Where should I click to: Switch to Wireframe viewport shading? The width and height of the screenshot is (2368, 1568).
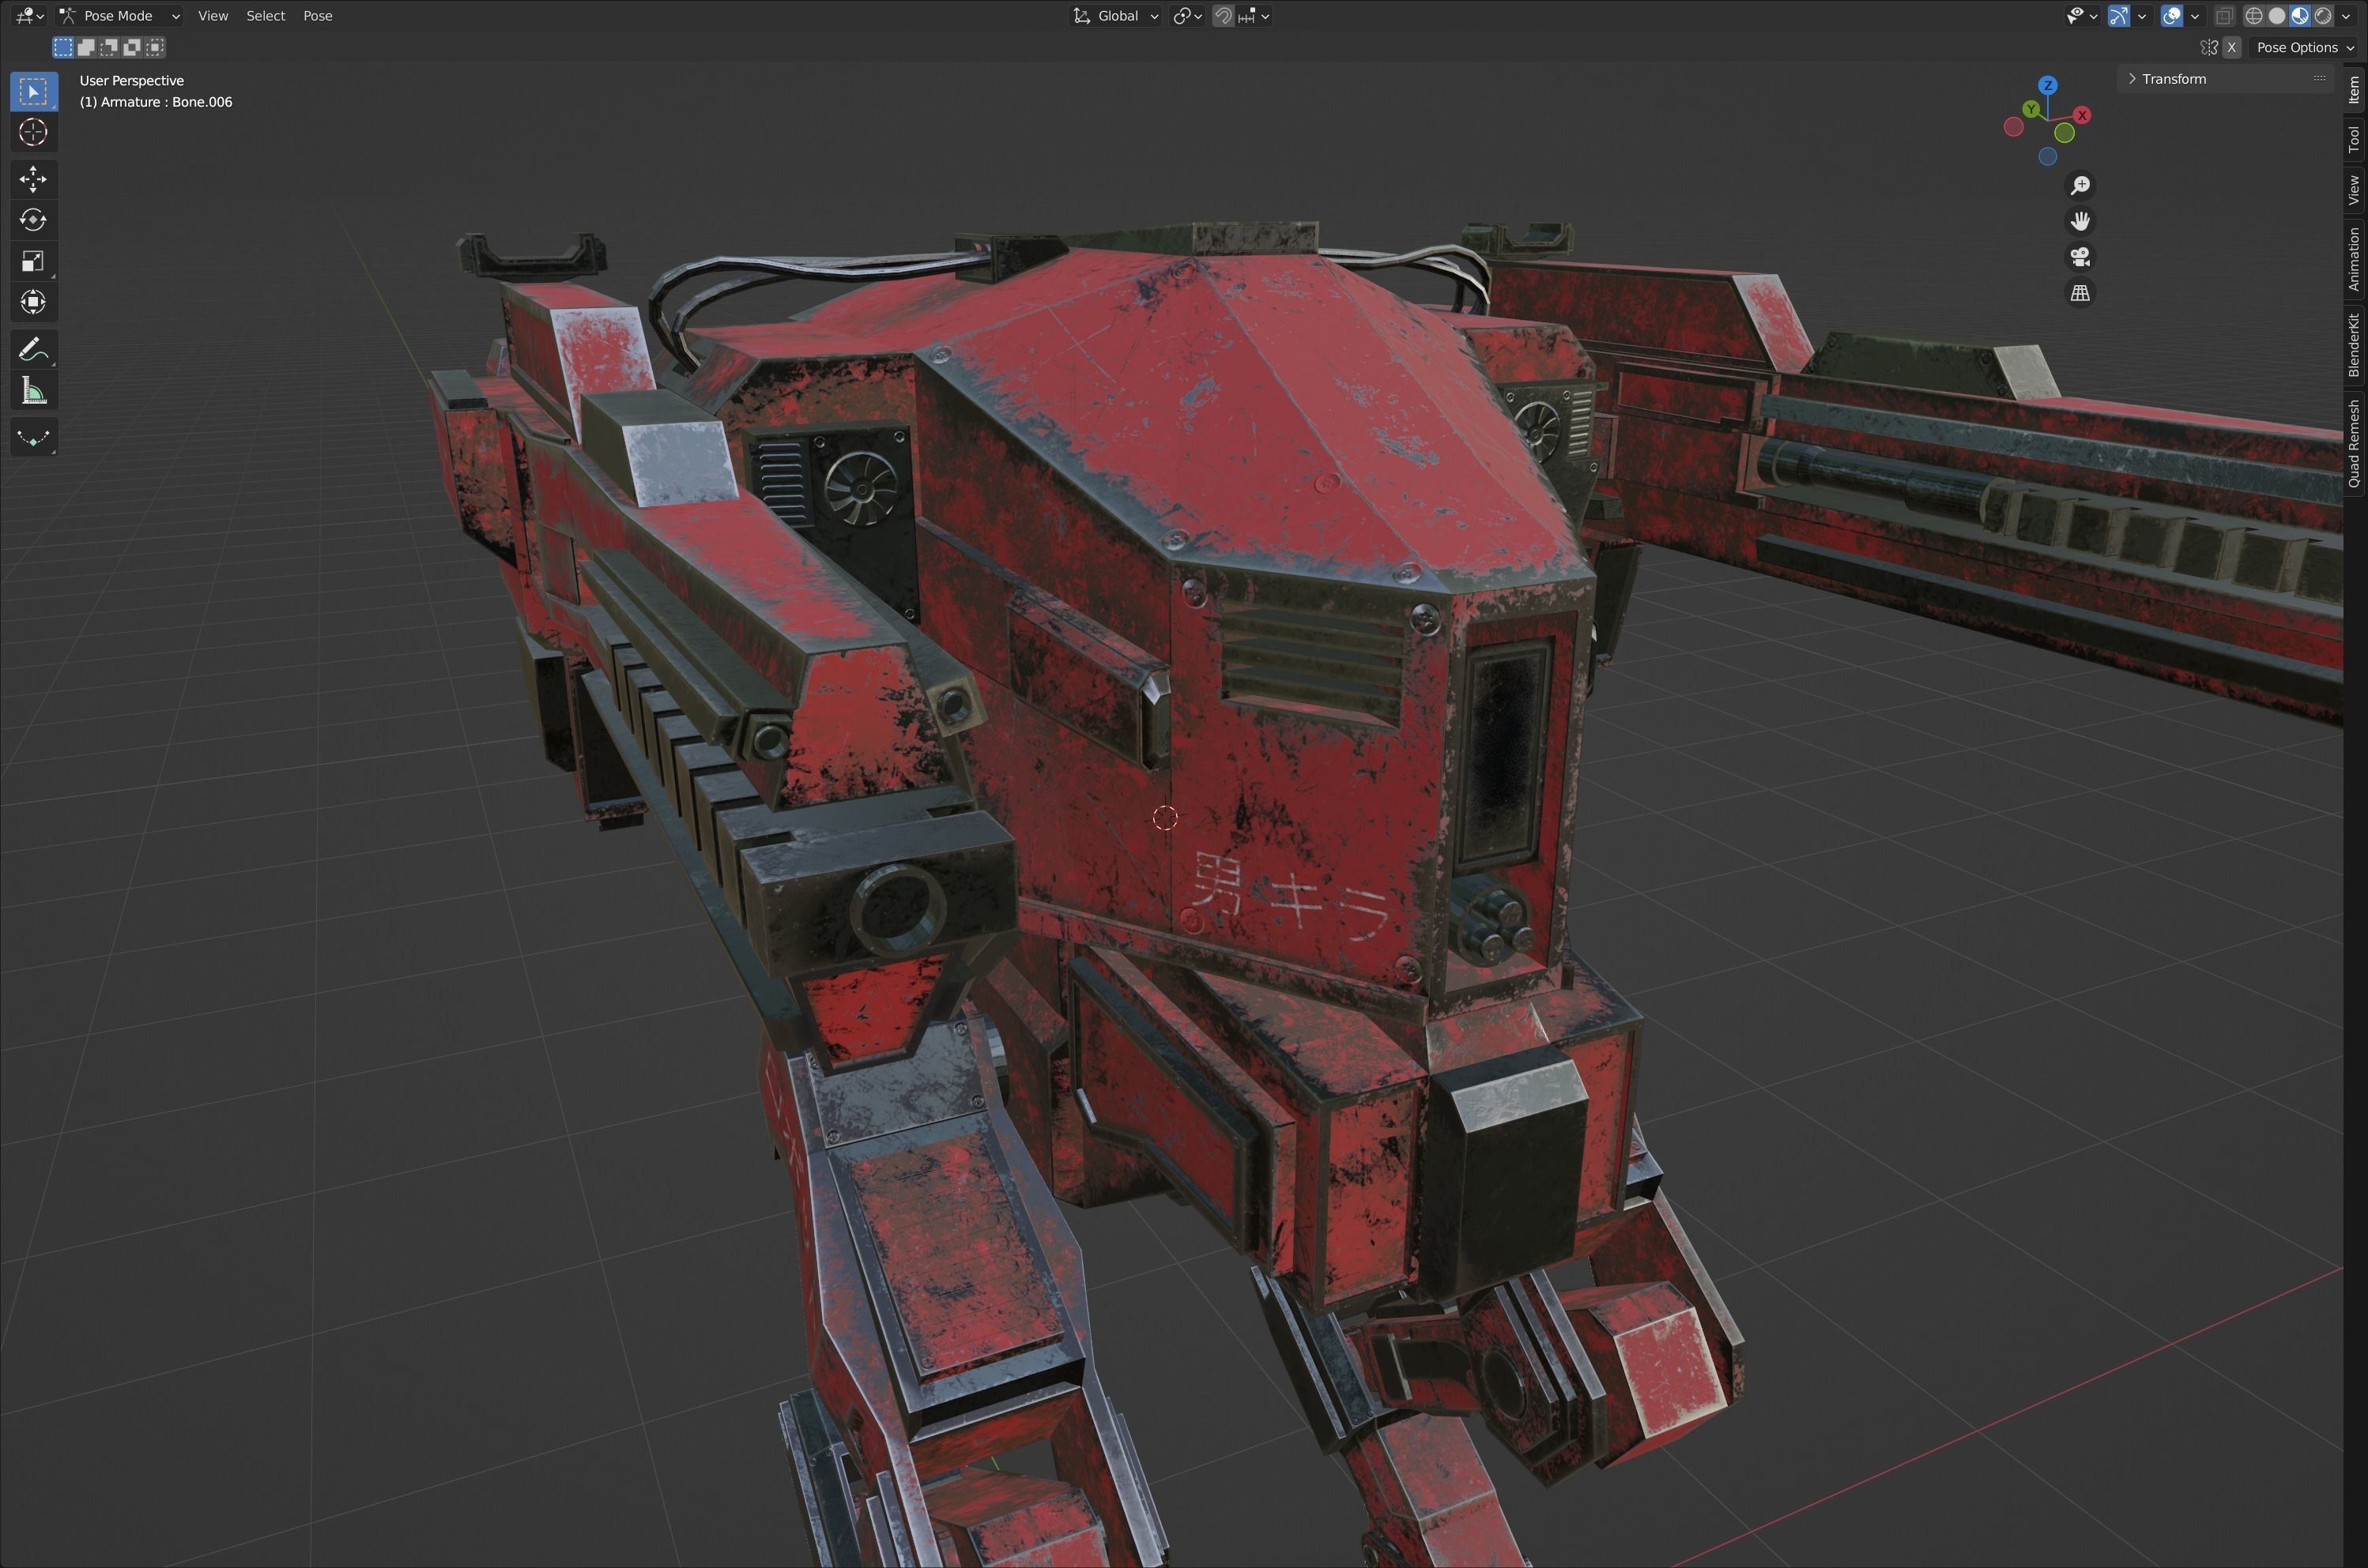click(x=2254, y=16)
